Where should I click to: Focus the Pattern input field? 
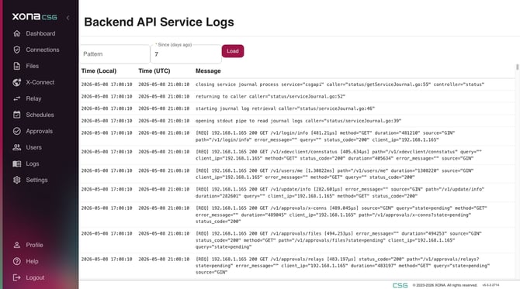tap(115, 54)
